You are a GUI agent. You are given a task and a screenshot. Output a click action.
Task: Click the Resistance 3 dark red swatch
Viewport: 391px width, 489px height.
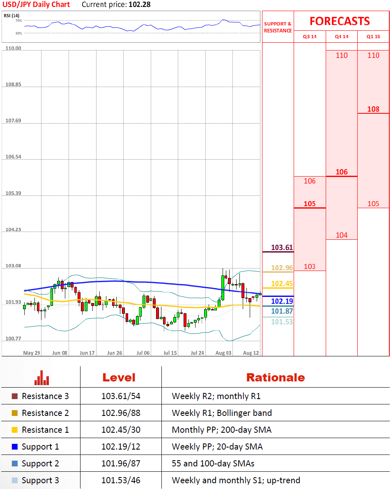click(15, 396)
